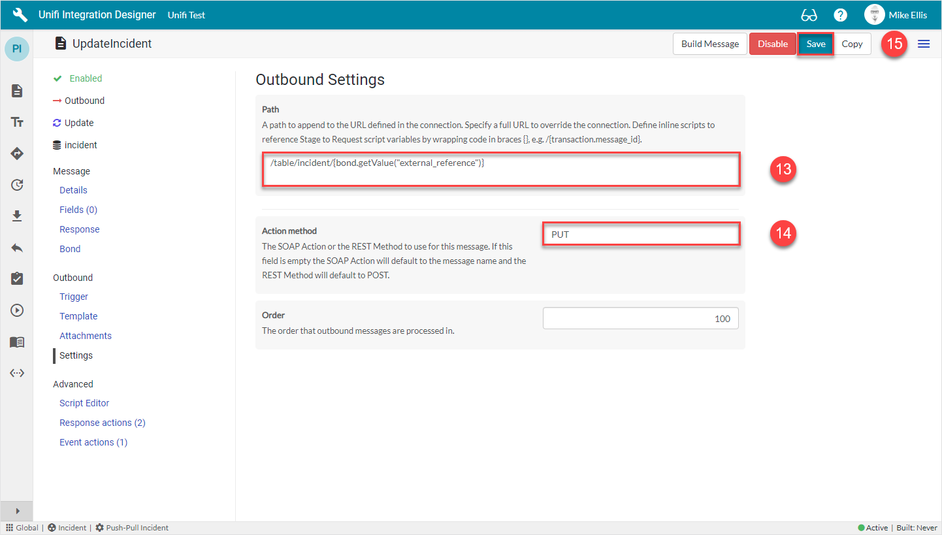
Task: Go to the Trigger section
Action: pos(74,297)
